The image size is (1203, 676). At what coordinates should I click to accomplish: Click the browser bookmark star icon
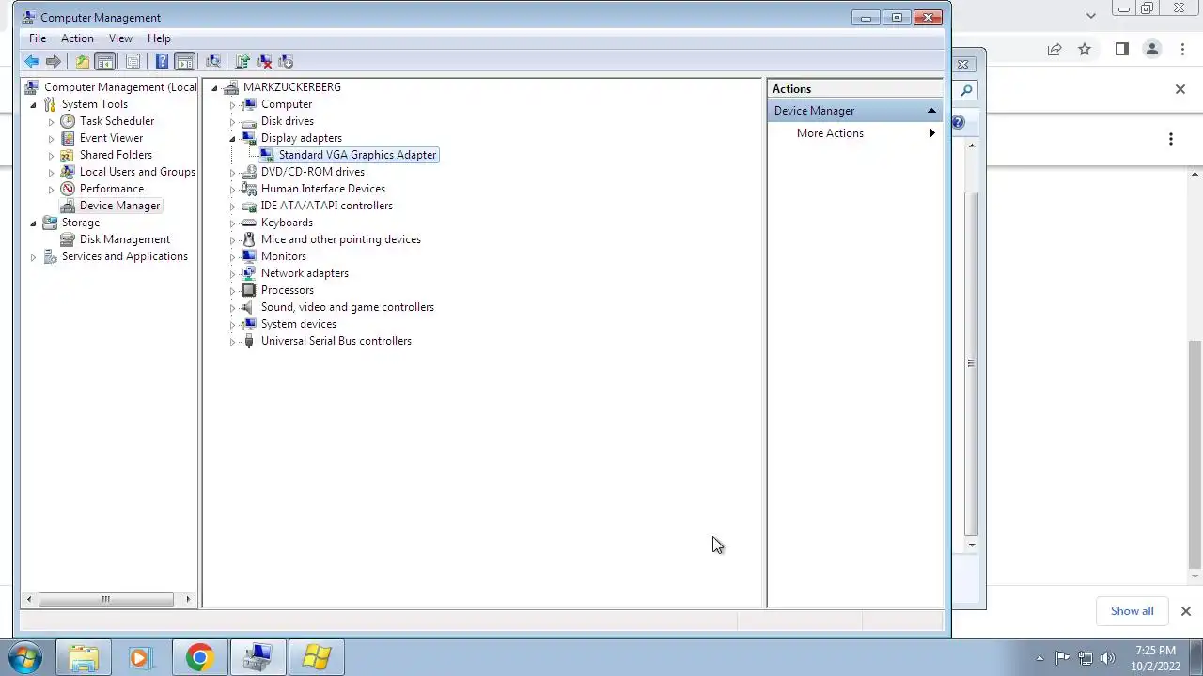tap(1085, 50)
